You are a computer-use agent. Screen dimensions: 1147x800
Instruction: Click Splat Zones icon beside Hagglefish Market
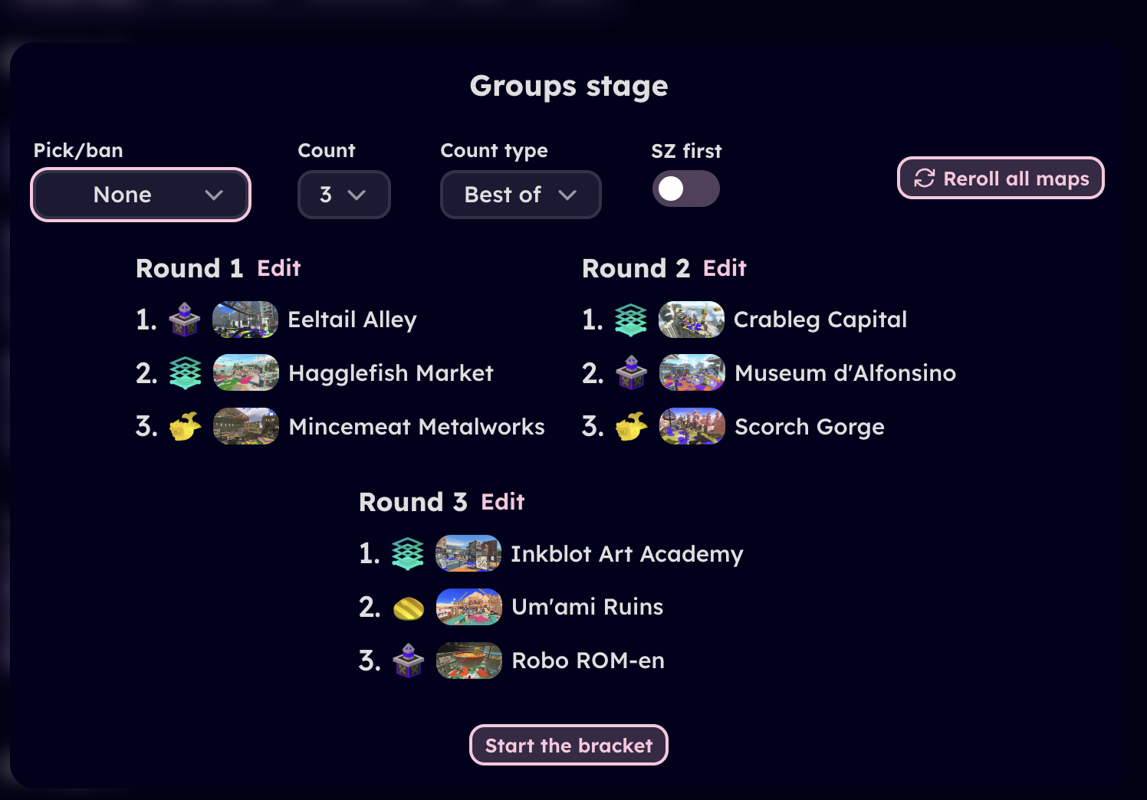185,373
